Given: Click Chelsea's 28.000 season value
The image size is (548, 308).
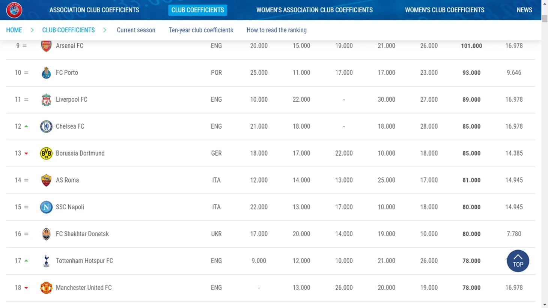Looking at the screenshot, I should pos(429,126).
